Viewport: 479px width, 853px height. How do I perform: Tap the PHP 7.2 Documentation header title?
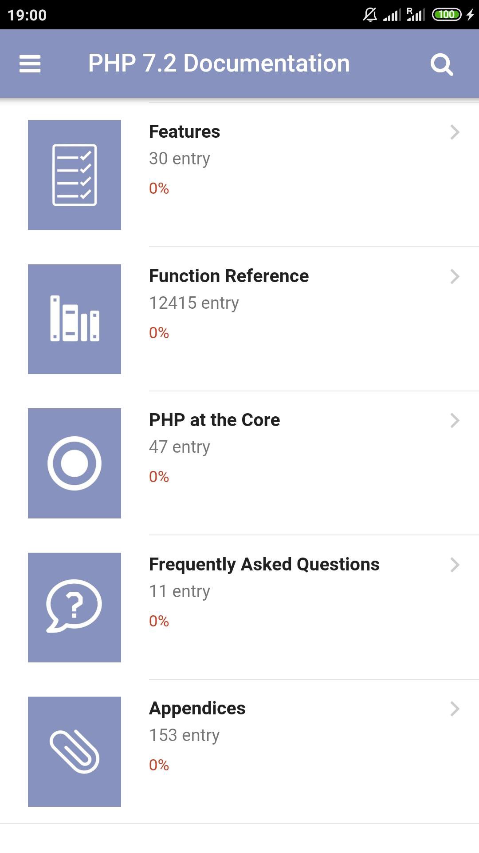(219, 64)
